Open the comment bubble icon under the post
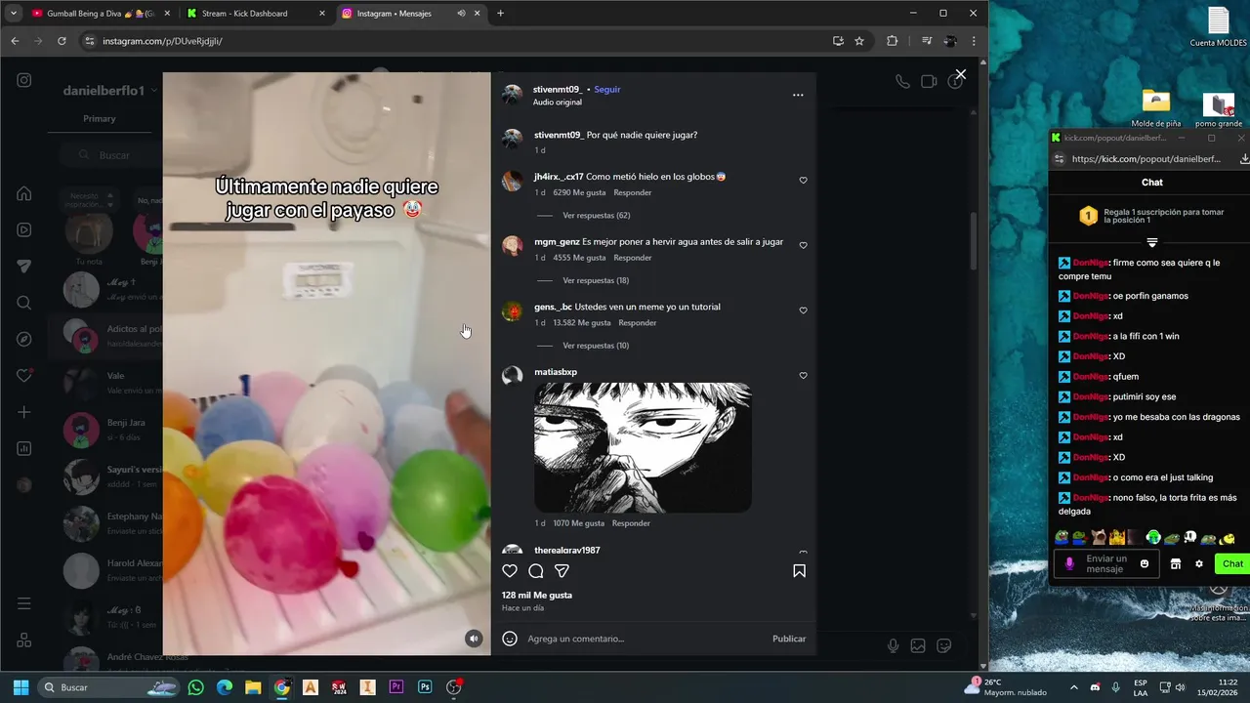 click(x=536, y=571)
